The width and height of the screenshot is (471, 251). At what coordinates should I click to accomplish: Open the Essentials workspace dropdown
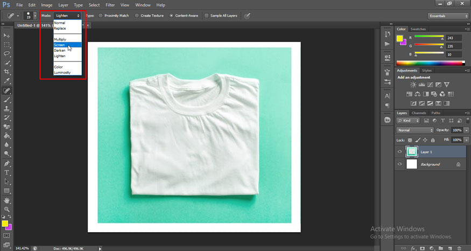(448, 16)
